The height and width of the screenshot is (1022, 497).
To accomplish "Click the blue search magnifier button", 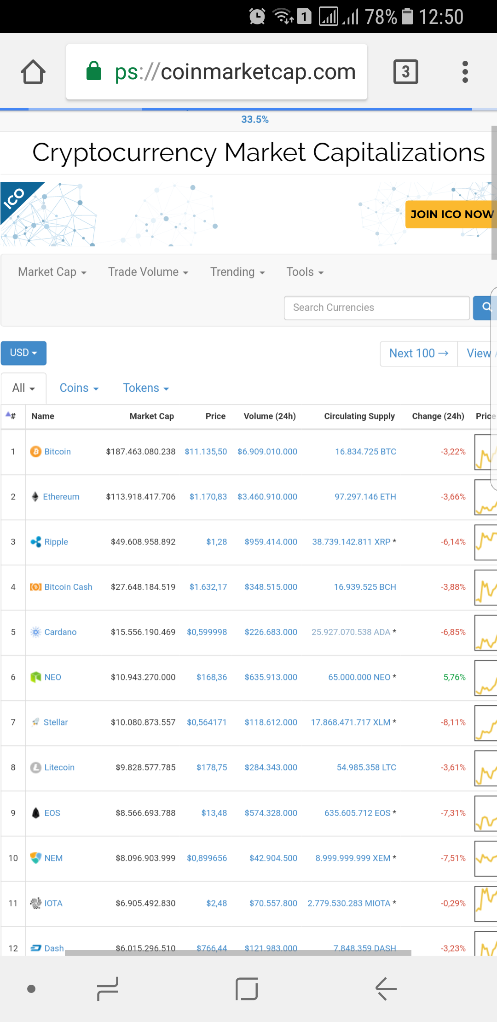I will point(485,308).
